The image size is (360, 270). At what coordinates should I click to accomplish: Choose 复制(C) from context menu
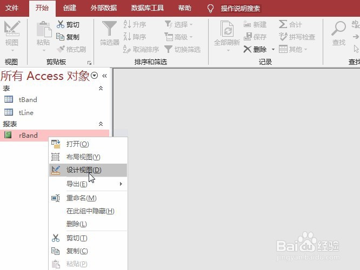[88, 251]
